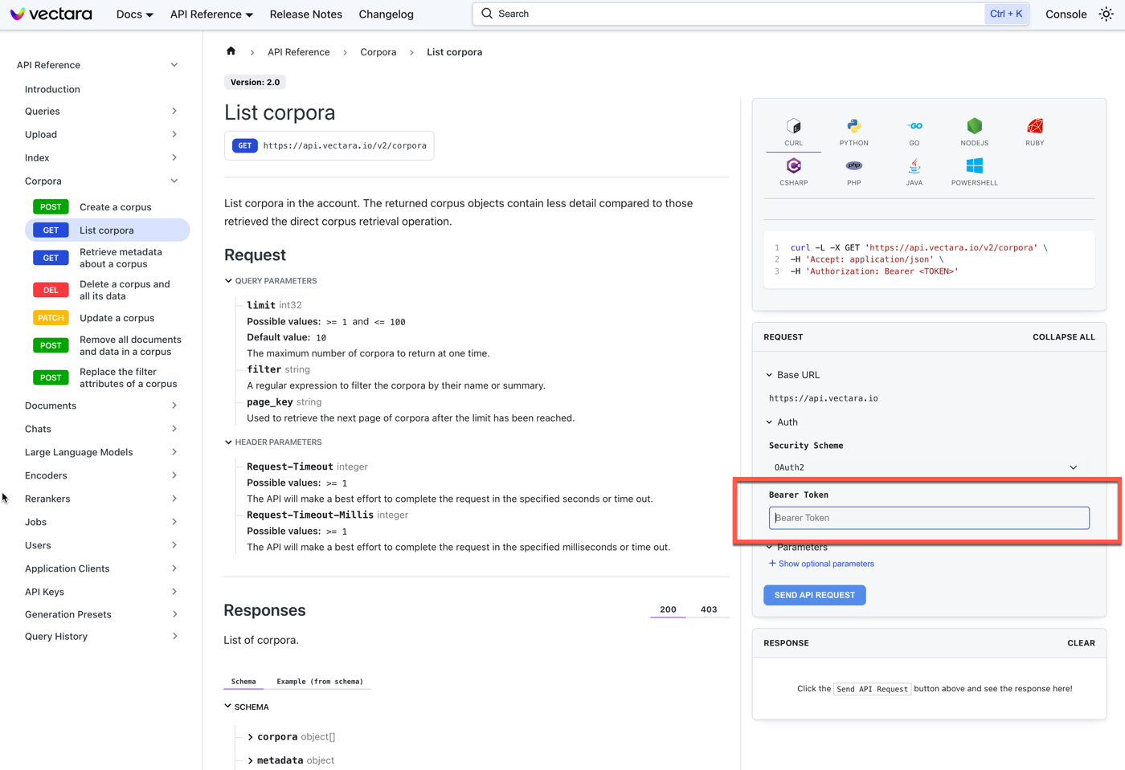The image size is (1125, 770).
Task: Switch to POWERSHELL code sample
Action: tap(974, 170)
